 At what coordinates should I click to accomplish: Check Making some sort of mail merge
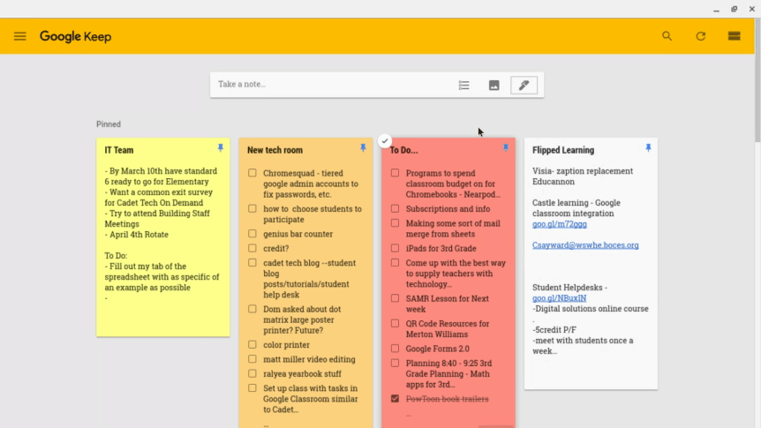pos(395,223)
